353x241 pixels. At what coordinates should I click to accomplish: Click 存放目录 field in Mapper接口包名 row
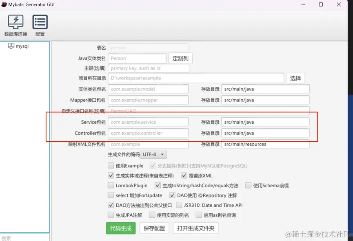tap(265, 100)
